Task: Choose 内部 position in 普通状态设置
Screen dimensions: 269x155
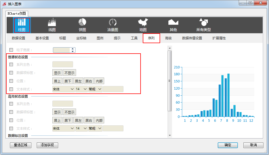Action: pos(99,81)
